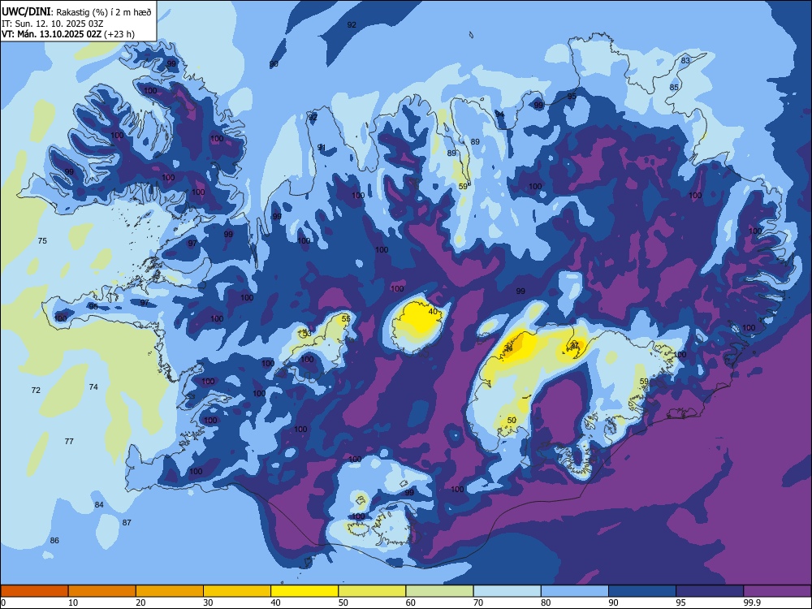
Task: Click the humidity value "75" over the sea
Action: 42,241
